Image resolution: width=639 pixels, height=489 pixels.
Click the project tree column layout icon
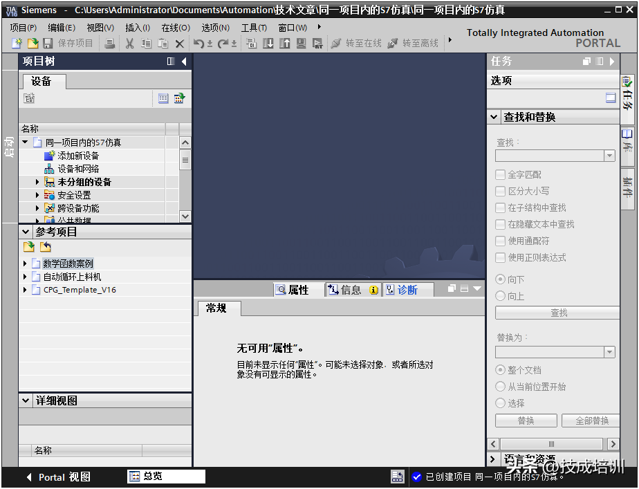pyautogui.click(x=172, y=62)
